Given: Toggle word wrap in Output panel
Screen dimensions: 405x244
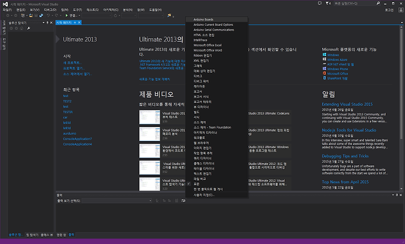Looking at the screenshot, I should pos(183,201).
